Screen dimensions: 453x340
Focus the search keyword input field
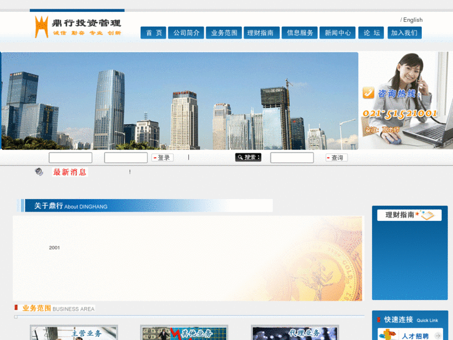click(292, 158)
